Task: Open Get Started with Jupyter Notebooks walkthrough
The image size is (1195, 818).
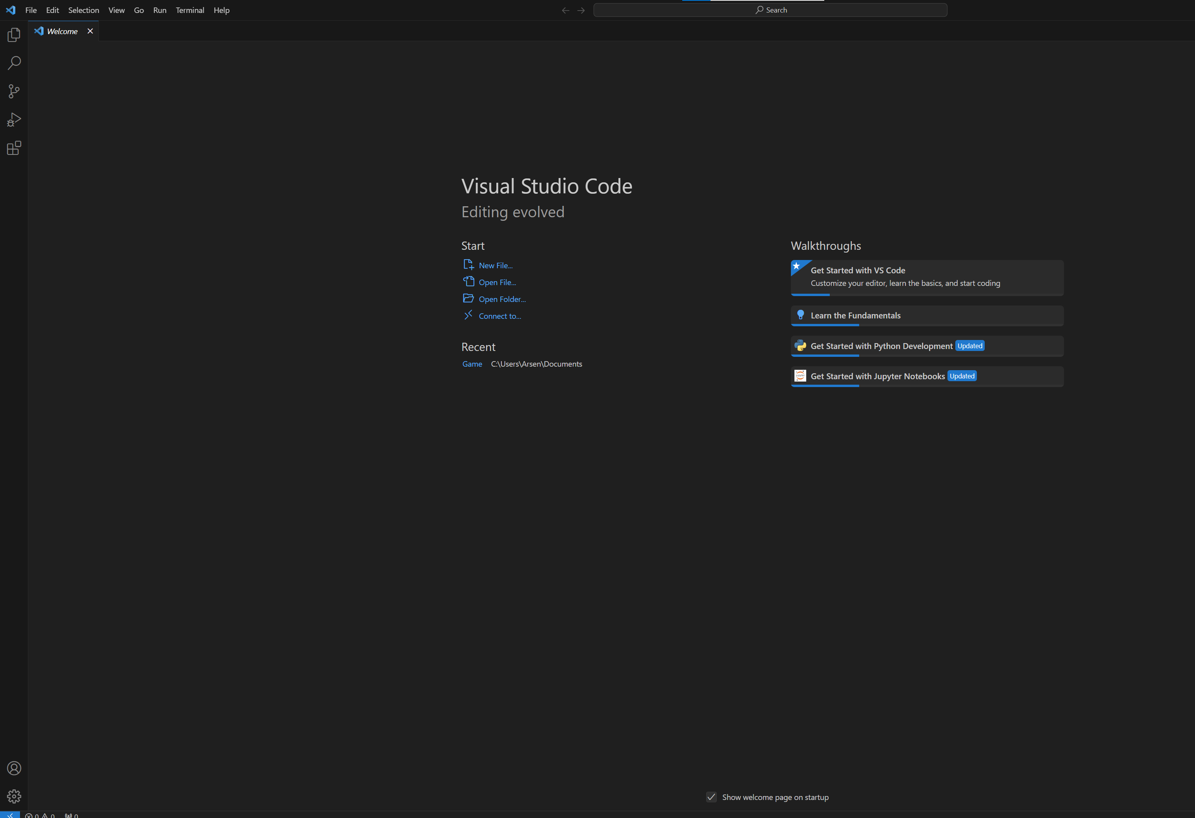Action: click(x=927, y=376)
